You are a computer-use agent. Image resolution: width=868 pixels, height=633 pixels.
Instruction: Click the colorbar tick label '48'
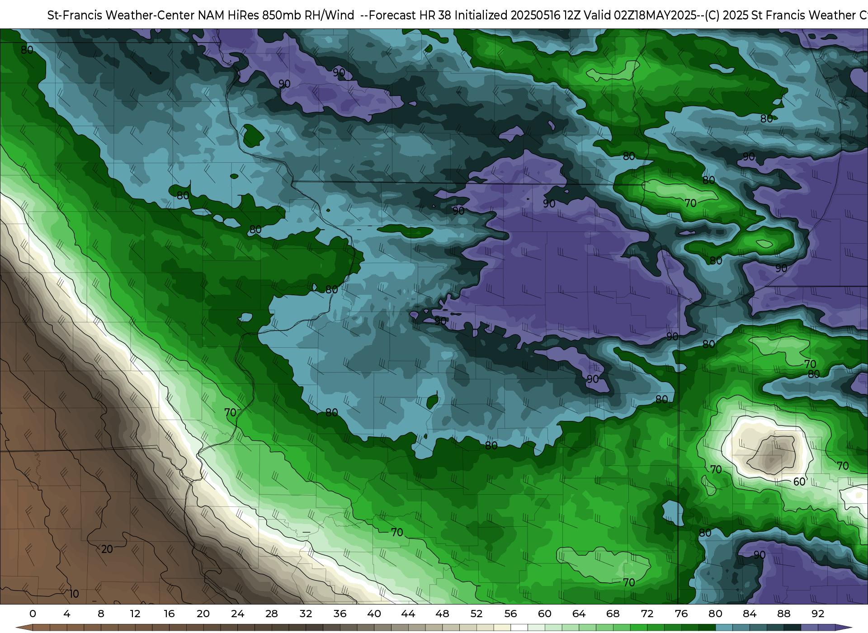442,614
